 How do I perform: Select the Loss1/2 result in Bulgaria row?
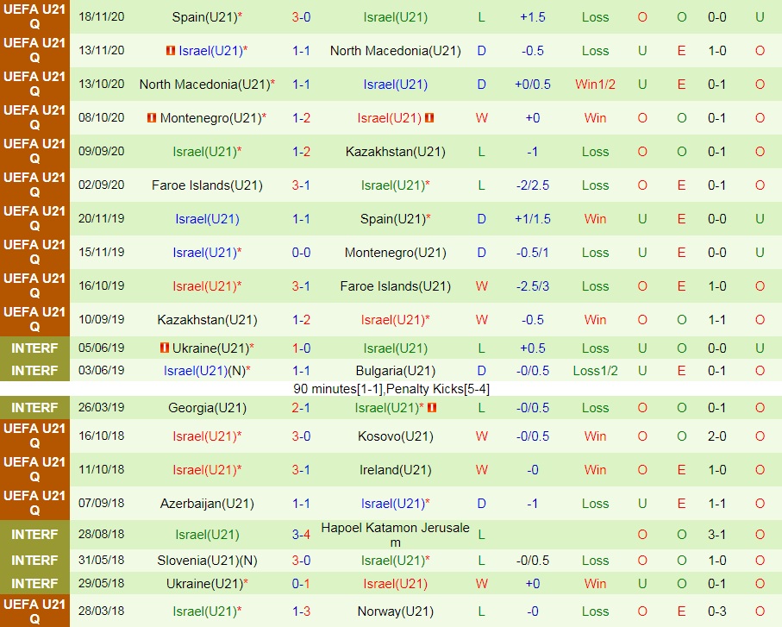coord(595,371)
